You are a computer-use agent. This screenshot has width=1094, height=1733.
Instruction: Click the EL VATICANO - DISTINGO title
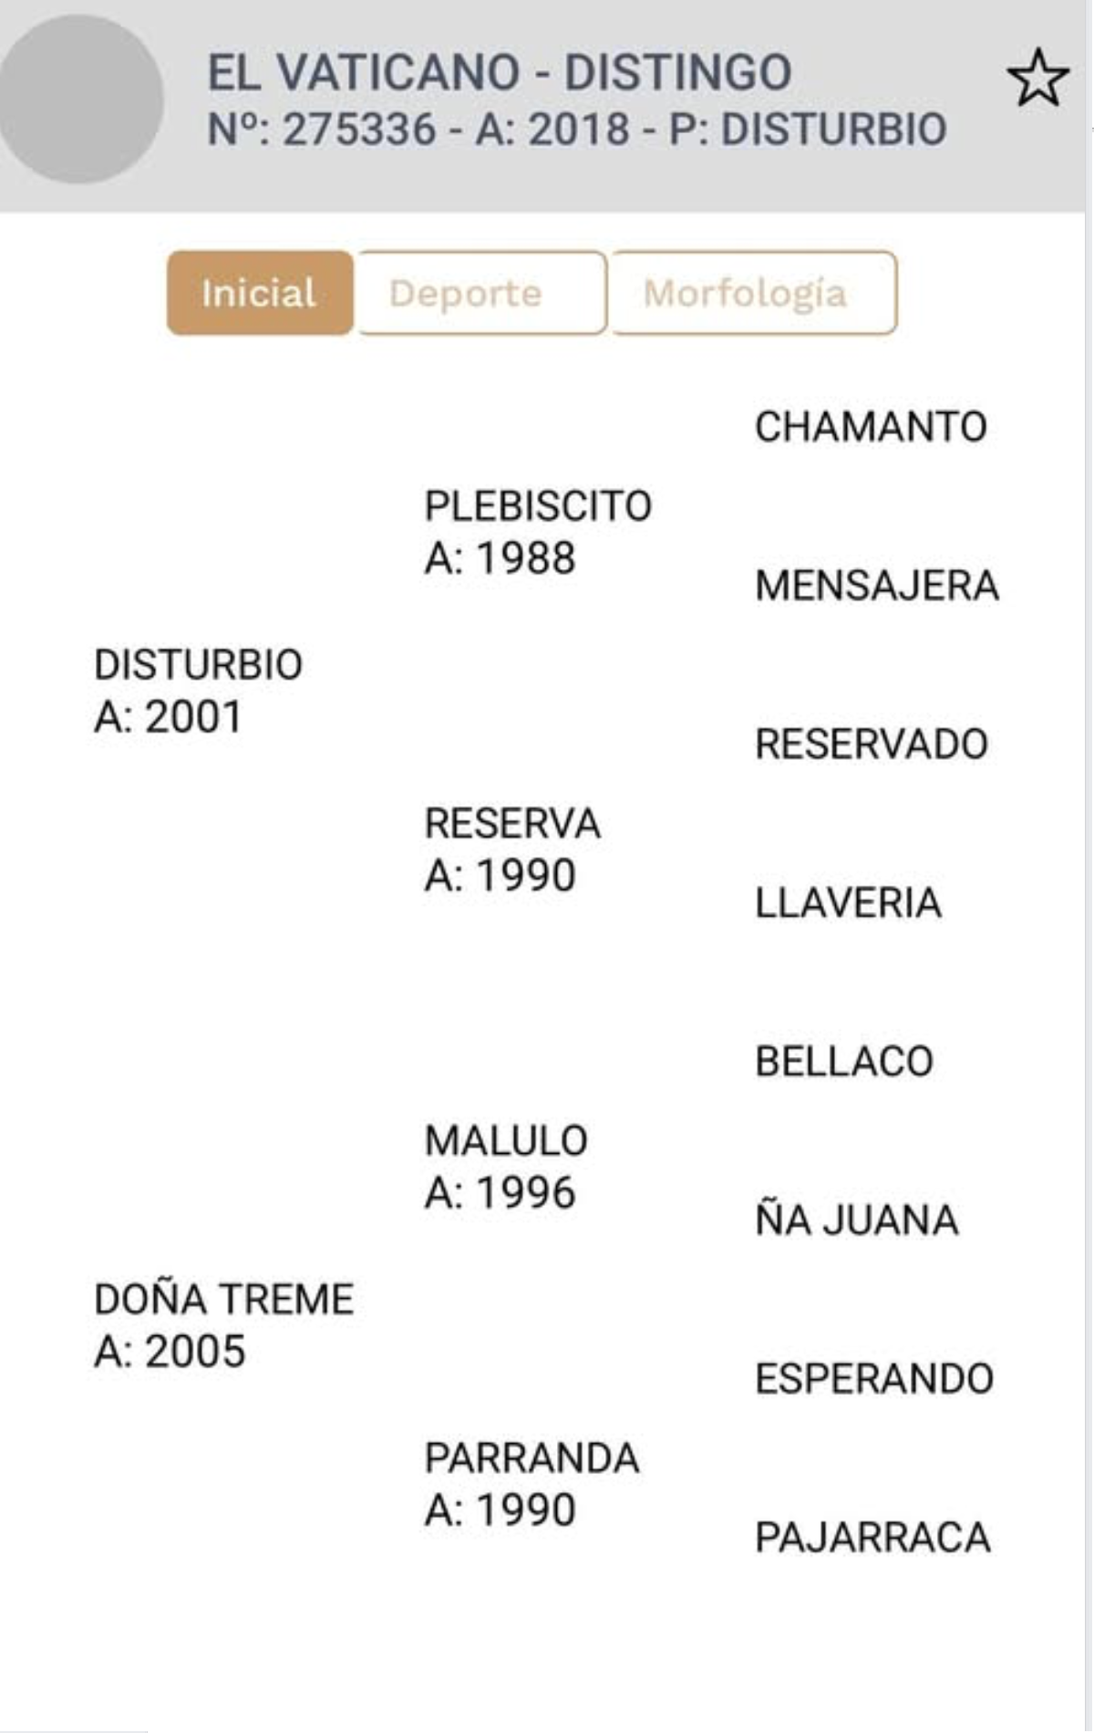500,73
